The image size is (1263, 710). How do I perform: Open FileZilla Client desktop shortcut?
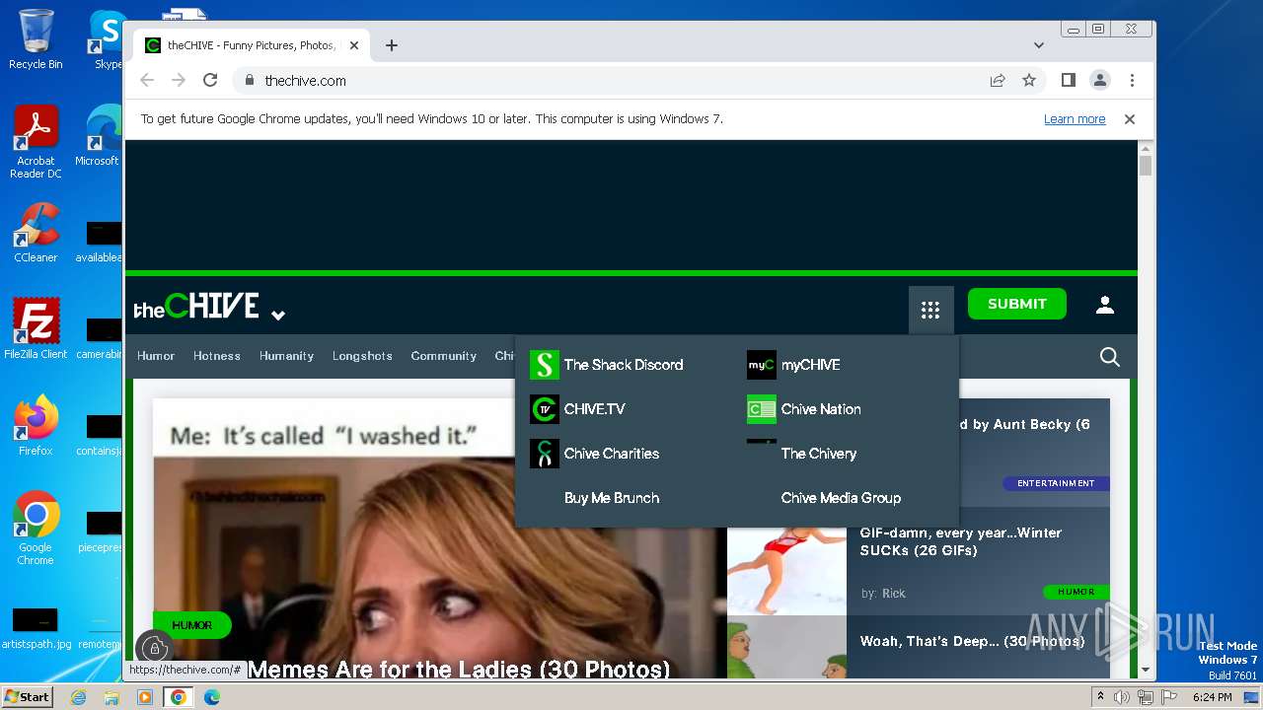(36, 328)
